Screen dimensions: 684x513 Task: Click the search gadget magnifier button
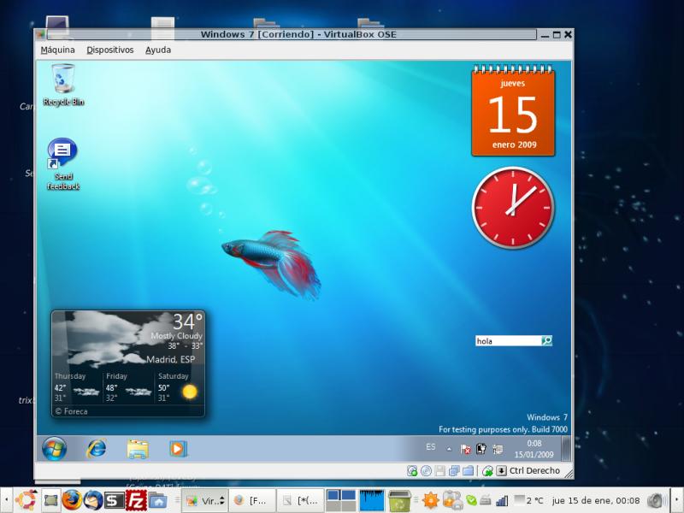(546, 340)
